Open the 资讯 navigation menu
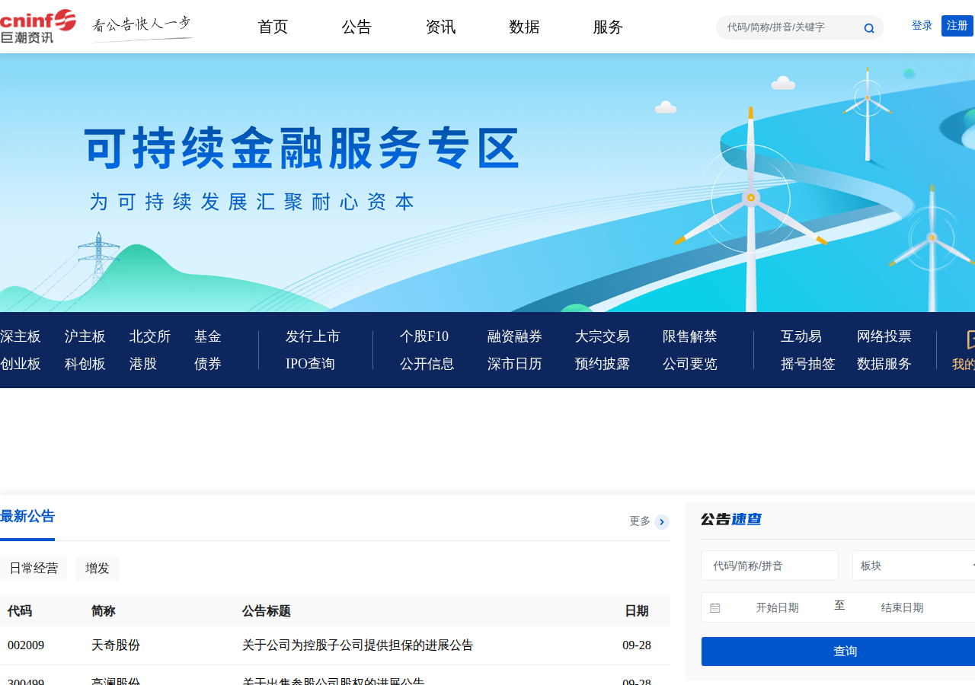 tap(440, 27)
